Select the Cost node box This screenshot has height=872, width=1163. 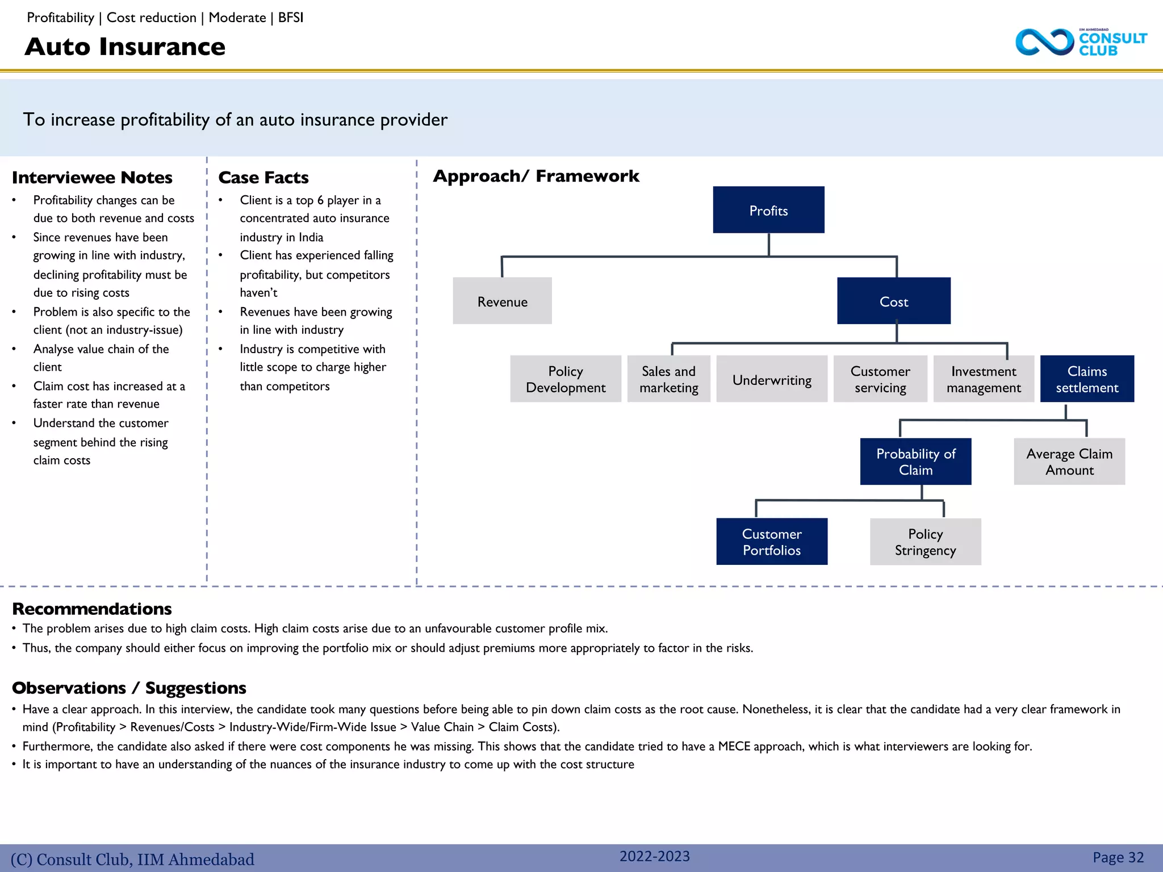(893, 301)
